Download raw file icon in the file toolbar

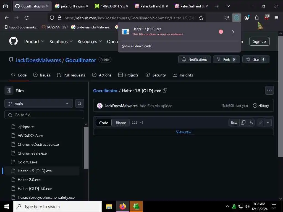pos(250,123)
